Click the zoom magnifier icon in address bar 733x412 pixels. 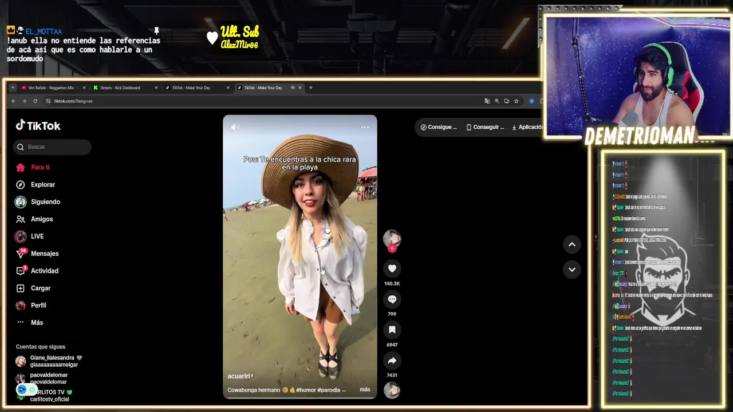click(497, 101)
